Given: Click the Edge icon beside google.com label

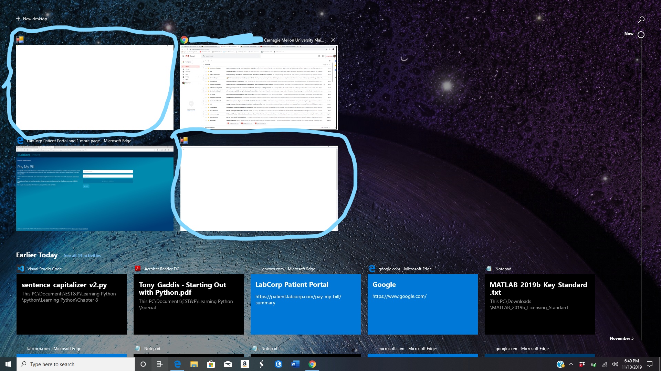Looking at the screenshot, I should tap(372, 269).
